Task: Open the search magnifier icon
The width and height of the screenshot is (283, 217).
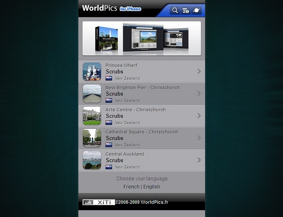Action: [x=175, y=10]
